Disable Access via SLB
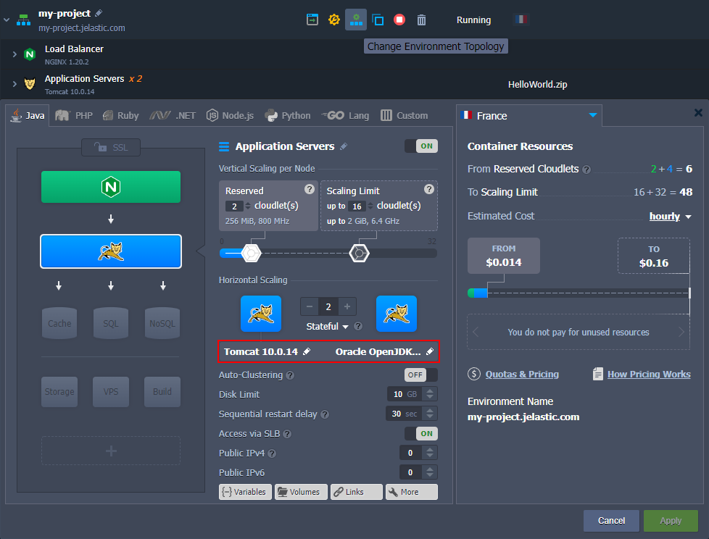709x539 pixels. coord(423,433)
